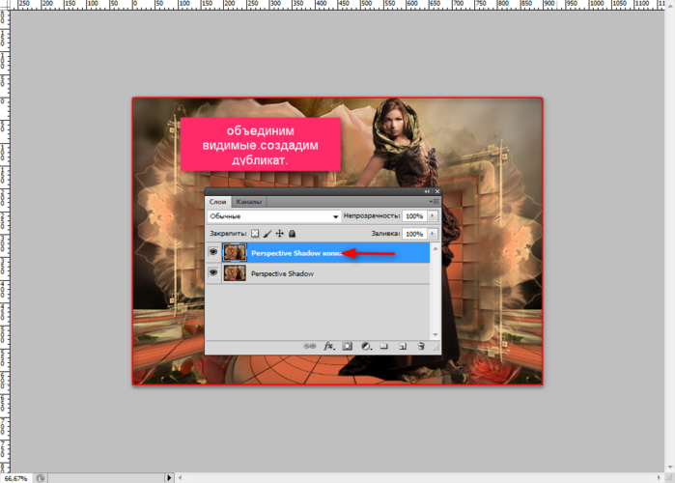Toggle lock all padlock icon
Viewport: 675px width, 483px height.
[x=292, y=234]
